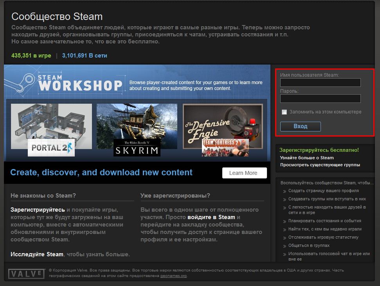Click "Использовать голосовой чат в игре" item

point(329,256)
